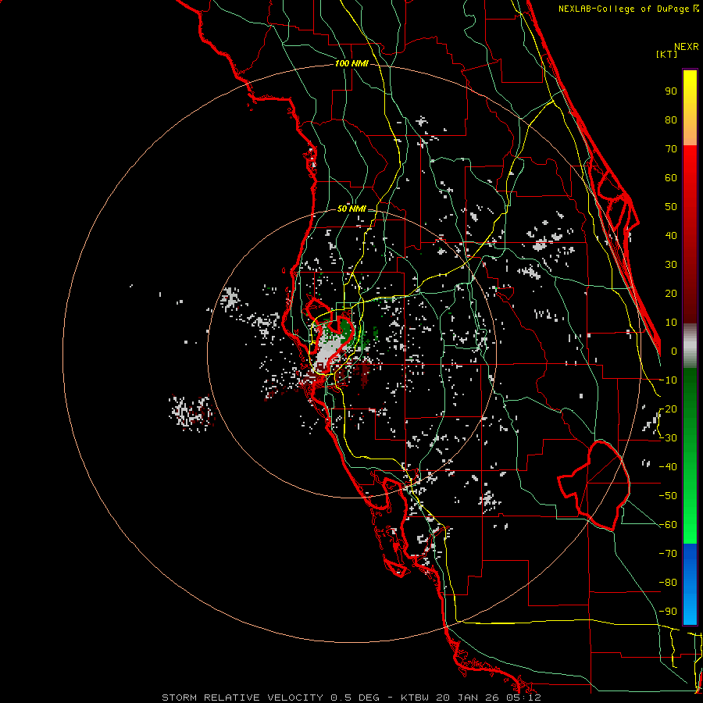
Task: Click the positive 90 scale value
Action: (x=671, y=91)
